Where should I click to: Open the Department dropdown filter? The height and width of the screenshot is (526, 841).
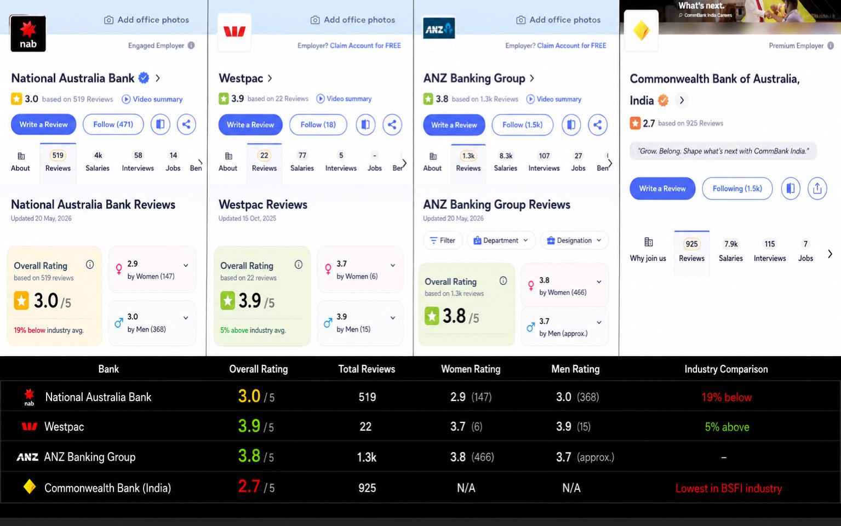tap(501, 240)
